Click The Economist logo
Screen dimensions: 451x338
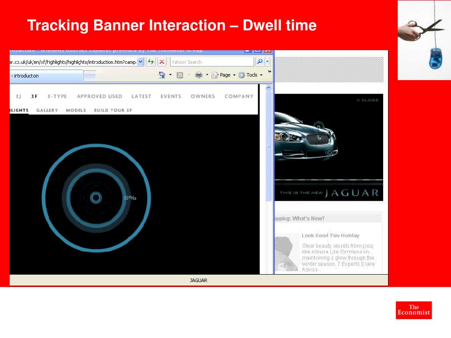pos(414,310)
